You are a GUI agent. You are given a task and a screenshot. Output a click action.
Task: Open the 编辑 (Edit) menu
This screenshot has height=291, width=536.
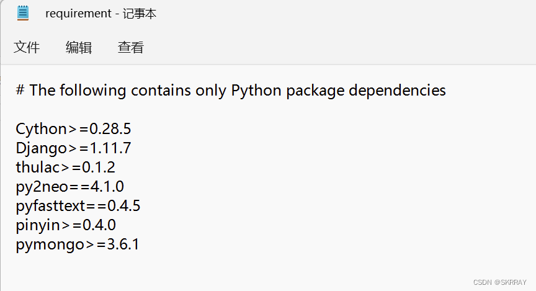click(x=79, y=47)
